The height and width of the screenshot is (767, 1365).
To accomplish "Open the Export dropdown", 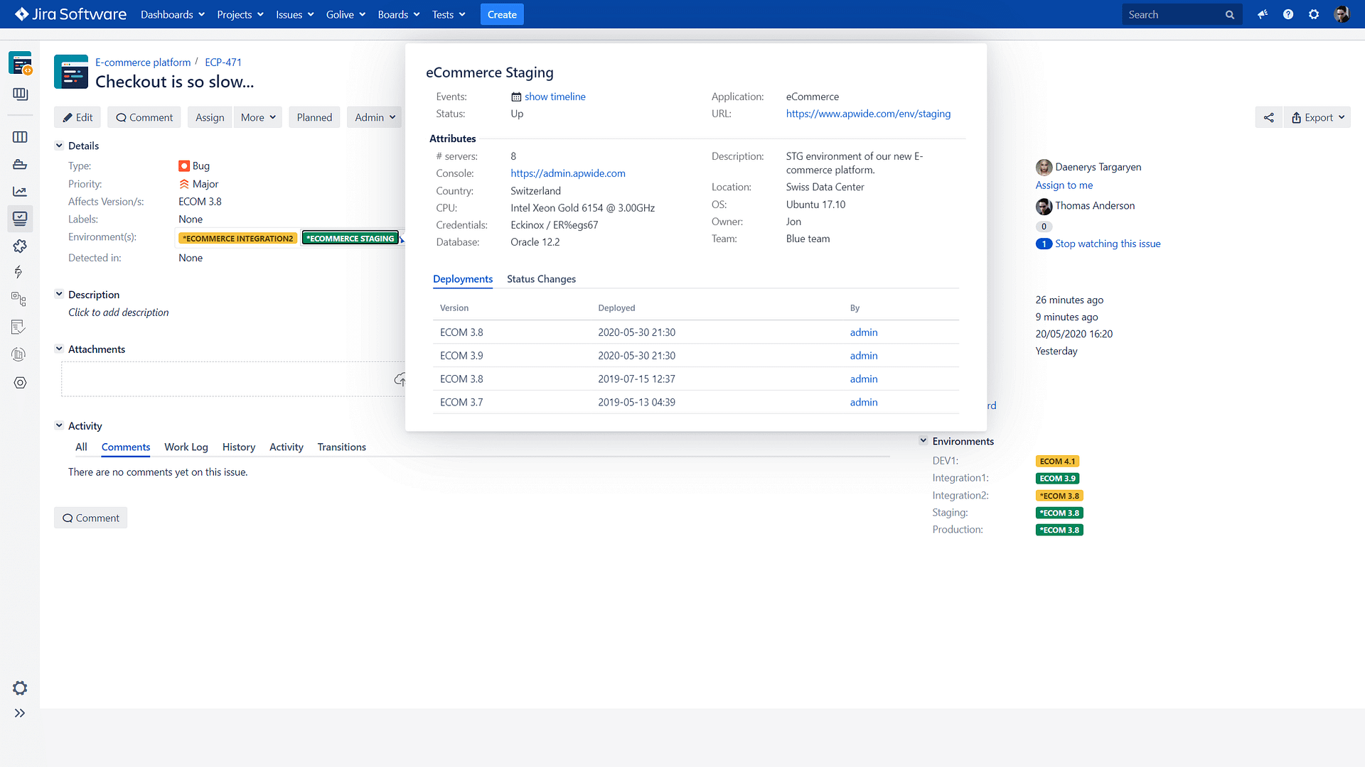I will click(1317, 117).
